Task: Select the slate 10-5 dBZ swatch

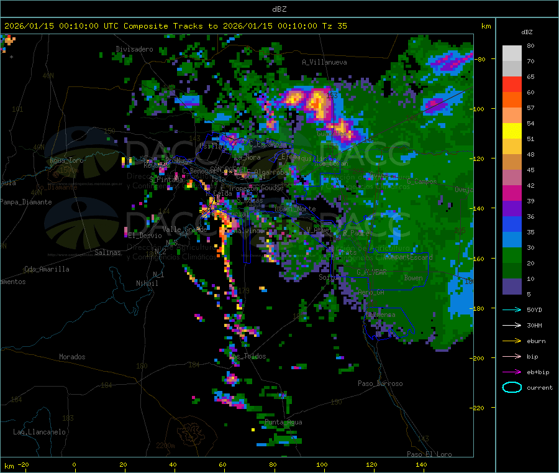Action: pyautogui.click(x=512, y=287)
